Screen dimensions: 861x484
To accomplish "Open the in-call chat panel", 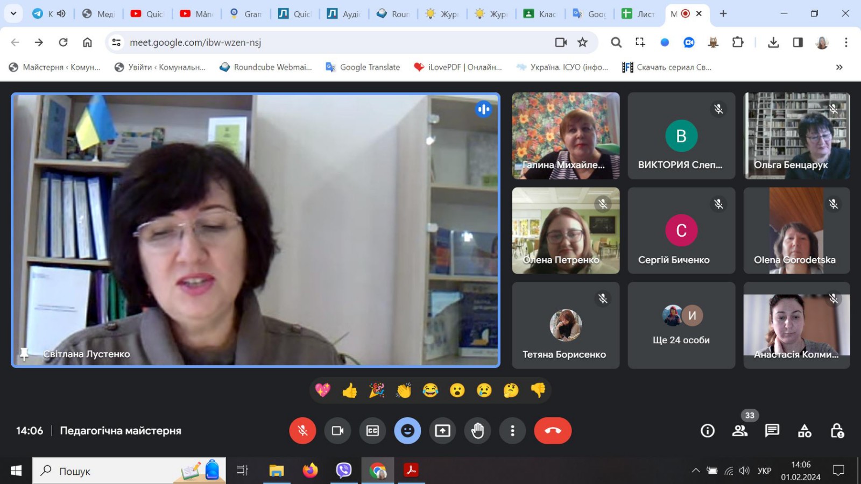I will (x=772, y=431).
